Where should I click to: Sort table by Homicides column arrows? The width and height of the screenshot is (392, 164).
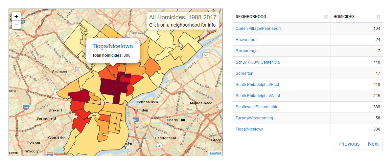(x=378, y=17)
